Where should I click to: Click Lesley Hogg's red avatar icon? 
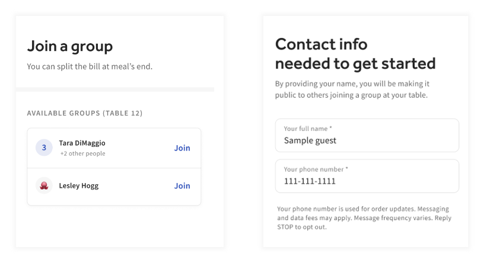click(x=44, y=185)
